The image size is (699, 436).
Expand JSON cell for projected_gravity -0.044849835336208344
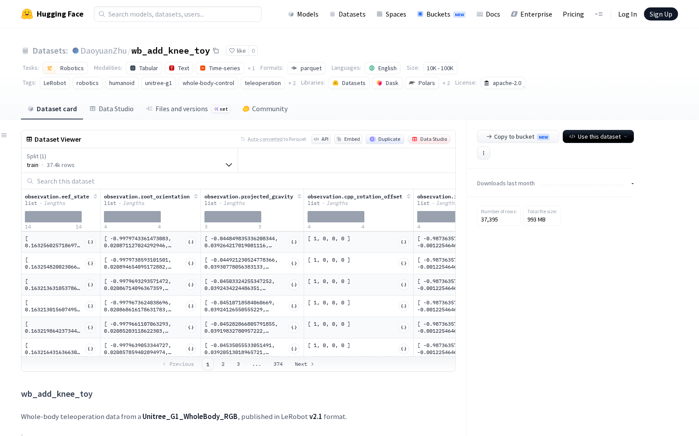click(x=294, y=242)
